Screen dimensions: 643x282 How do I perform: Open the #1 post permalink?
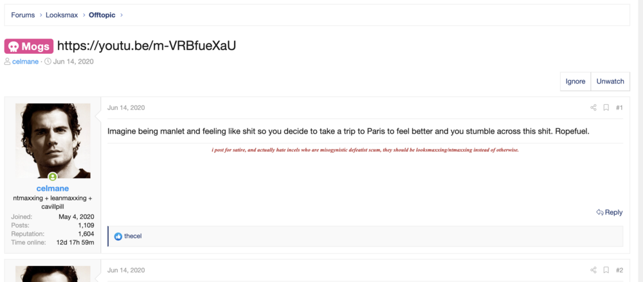point(619,108)
